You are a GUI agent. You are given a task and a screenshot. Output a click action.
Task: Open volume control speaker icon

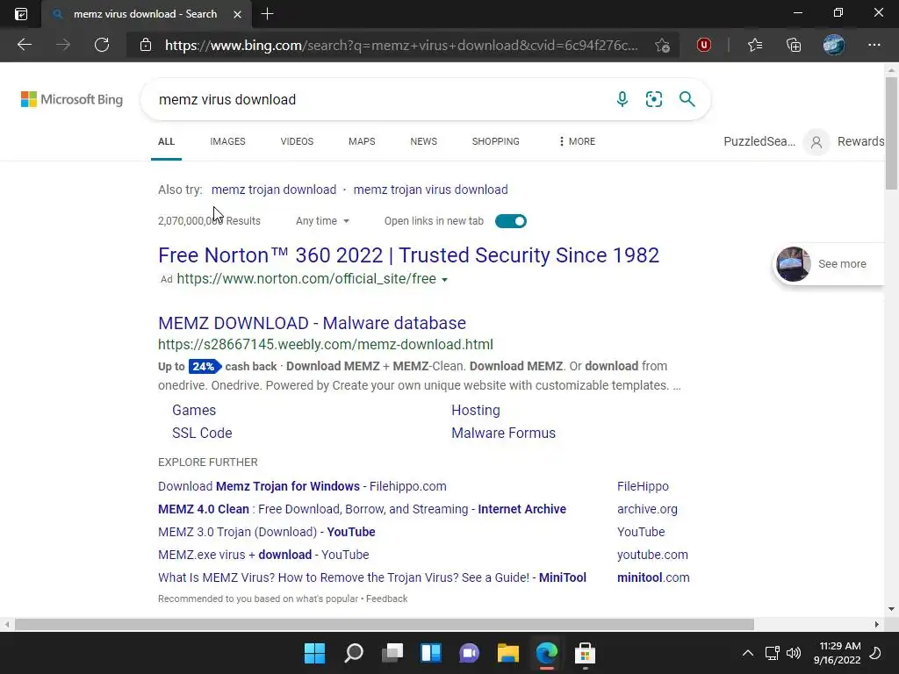[x=794, y=653]
